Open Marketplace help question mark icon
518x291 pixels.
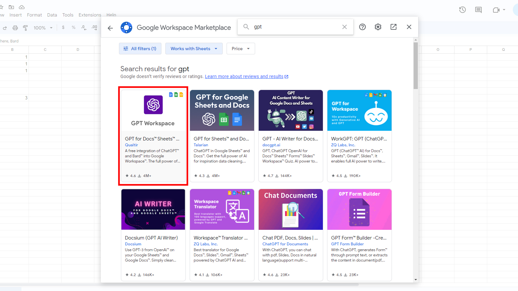click(x=362, y=27)
